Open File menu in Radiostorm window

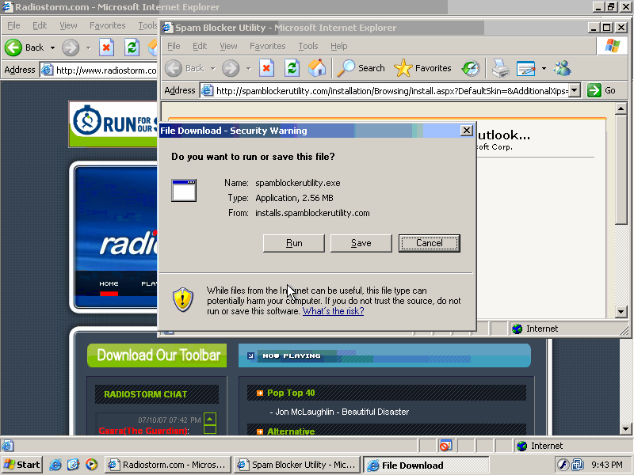point(13,25)
